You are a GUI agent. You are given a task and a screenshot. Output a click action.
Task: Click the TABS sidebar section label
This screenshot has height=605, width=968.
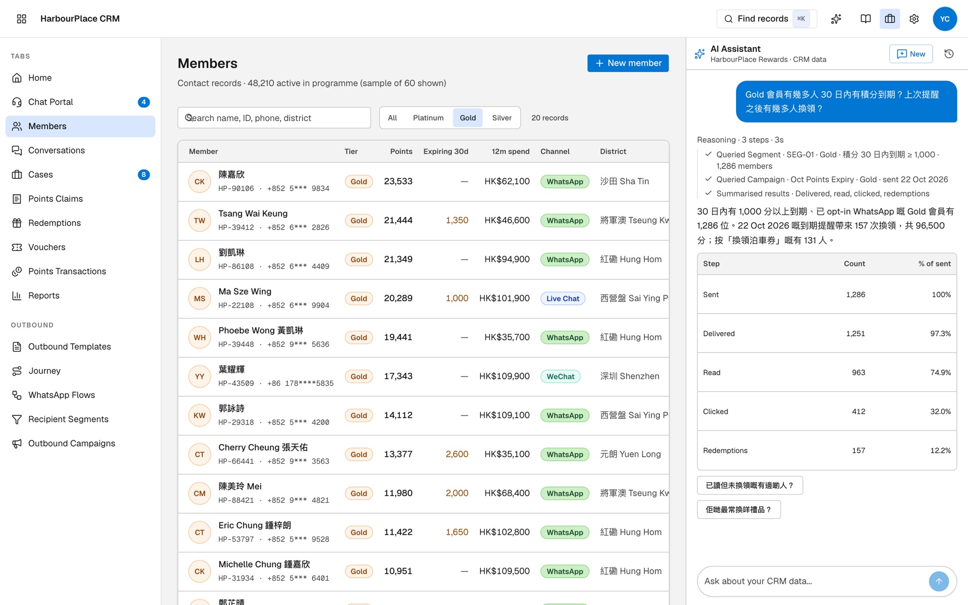coord(20,56)
